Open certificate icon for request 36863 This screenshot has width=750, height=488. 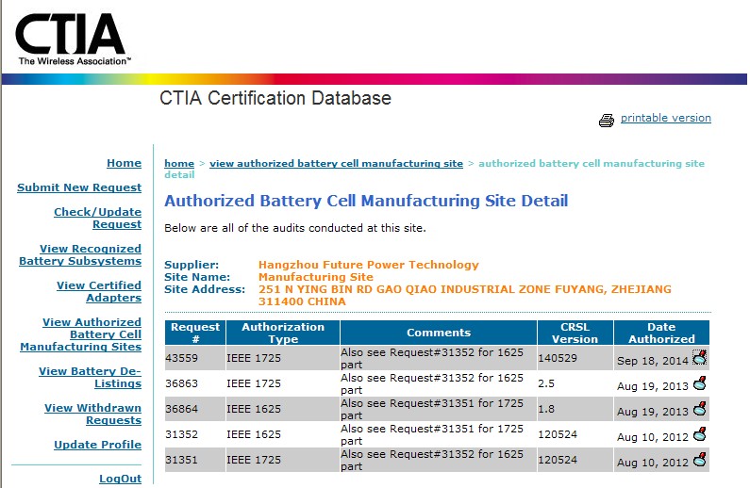[x=700, y=382]
